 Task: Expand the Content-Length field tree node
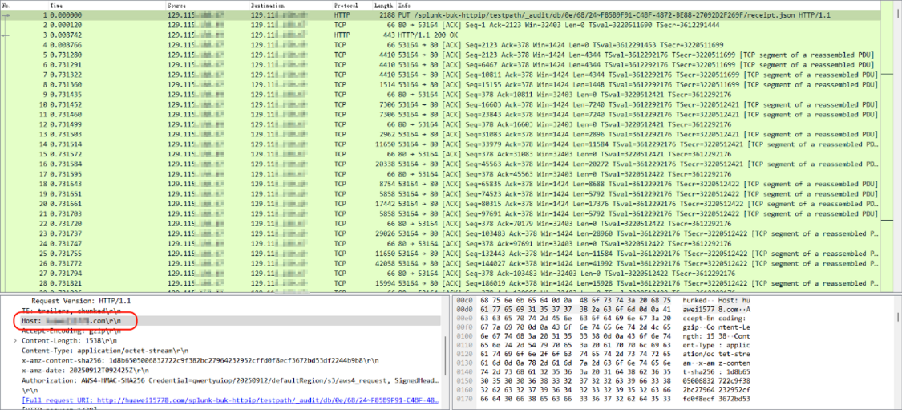(x=16, y=340)
